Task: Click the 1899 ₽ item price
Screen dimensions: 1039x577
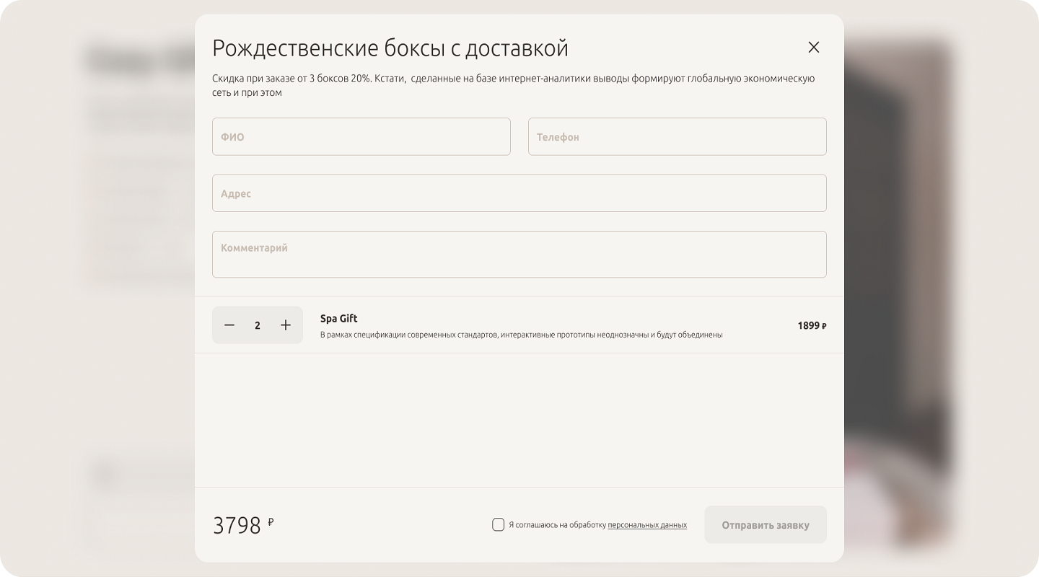Action: [x=812, y=325]
